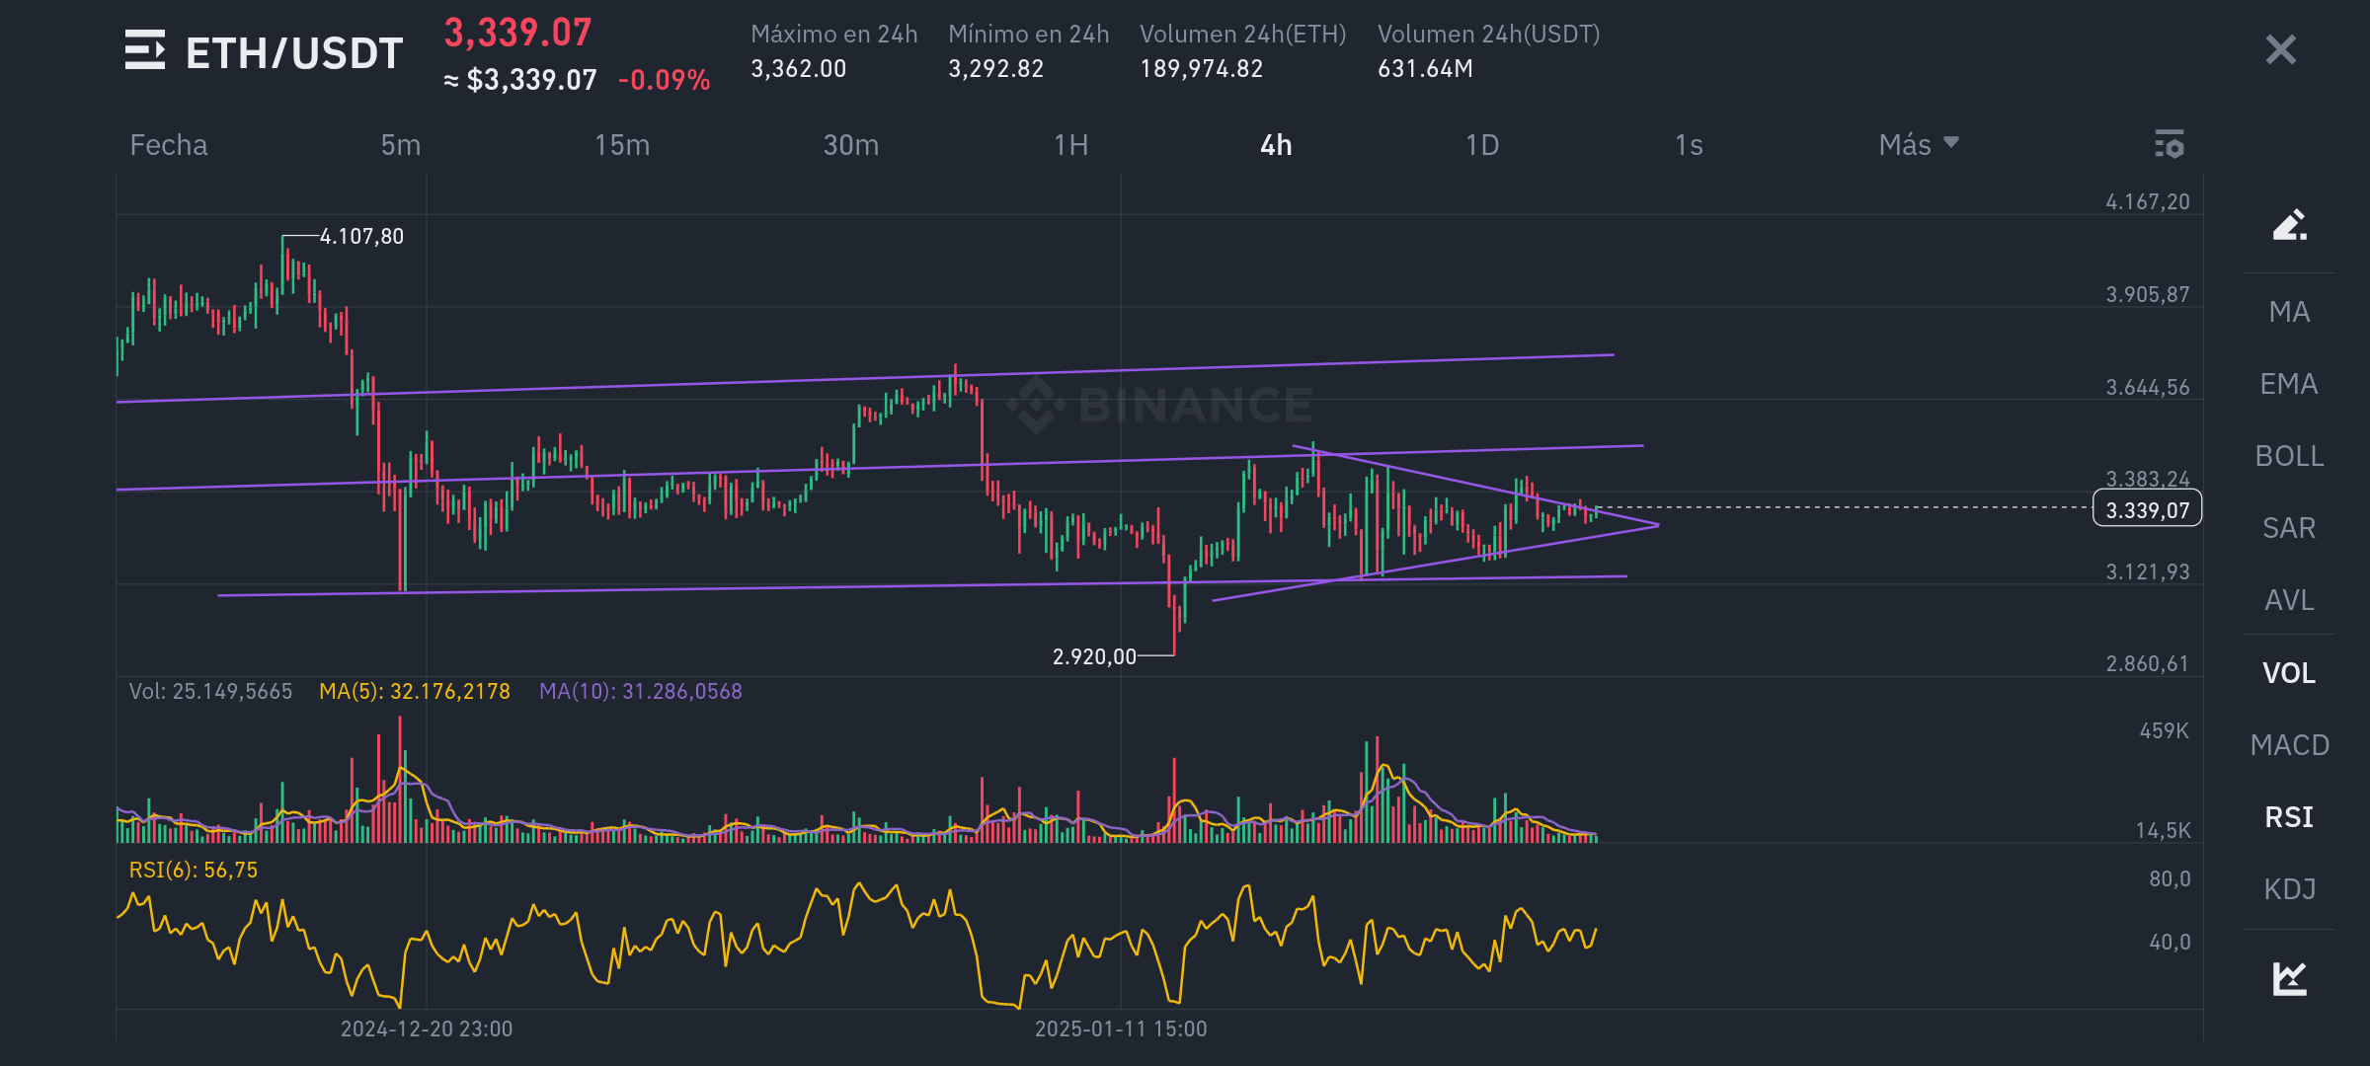Click the 459K volume axis label
The width and height of the screenshot is (2370, 1066).
[2164, 730]
